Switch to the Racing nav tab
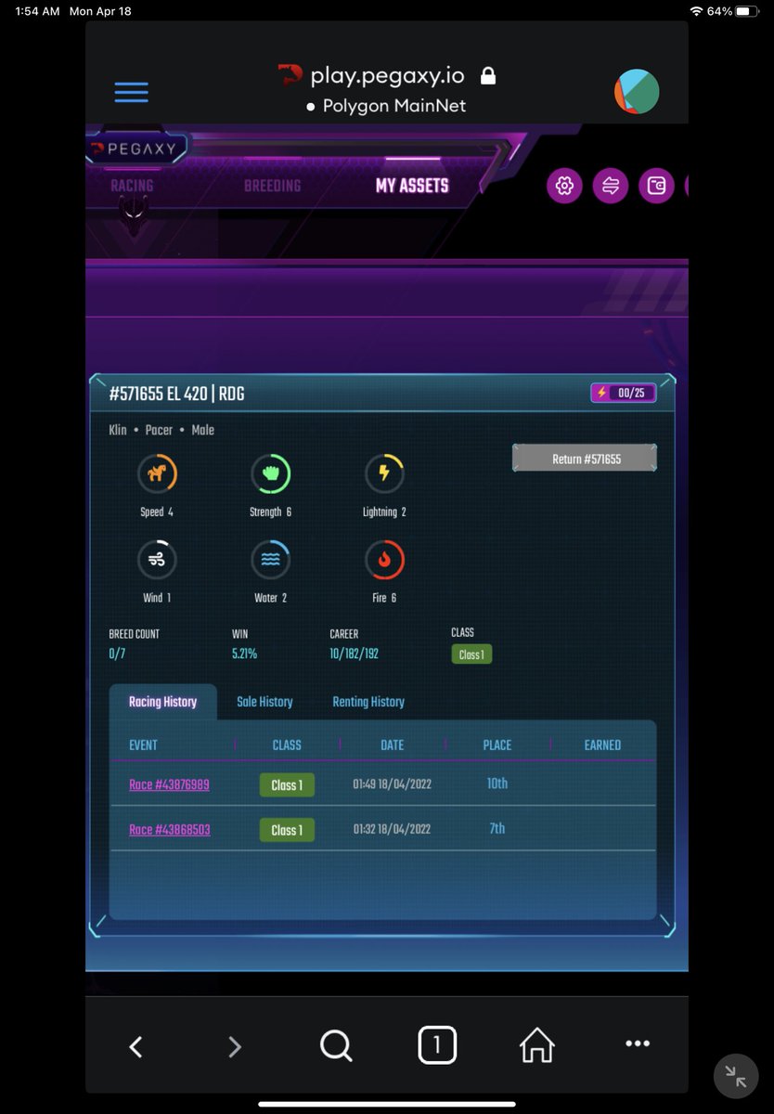774x1114 pixels. [132, 186]
